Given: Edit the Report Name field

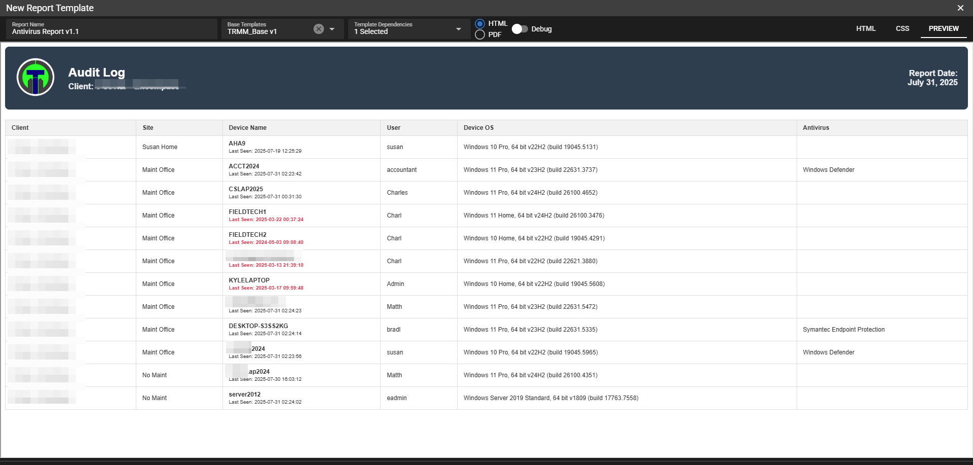Looking at the screenshot, I should (111, 29).
